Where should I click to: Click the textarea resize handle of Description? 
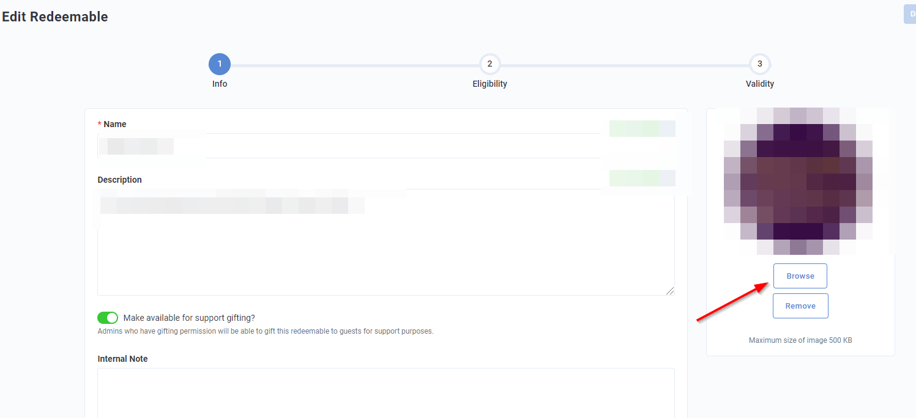pos(670,291)
